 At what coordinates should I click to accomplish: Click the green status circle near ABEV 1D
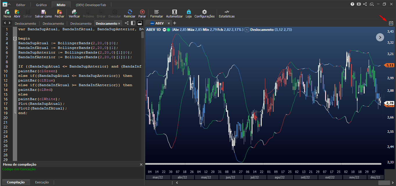(x=169, y=30)
